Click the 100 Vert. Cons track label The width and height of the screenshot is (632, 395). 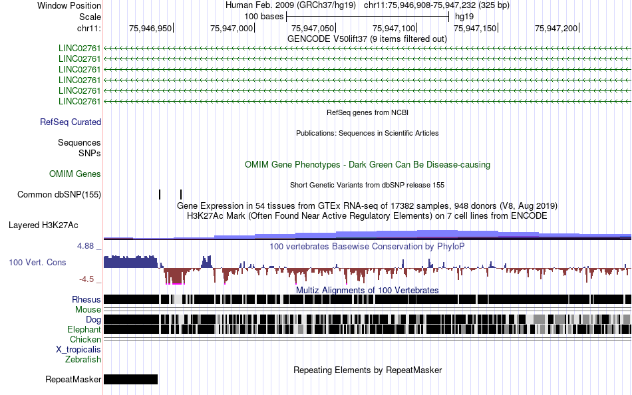pos(37,263)
